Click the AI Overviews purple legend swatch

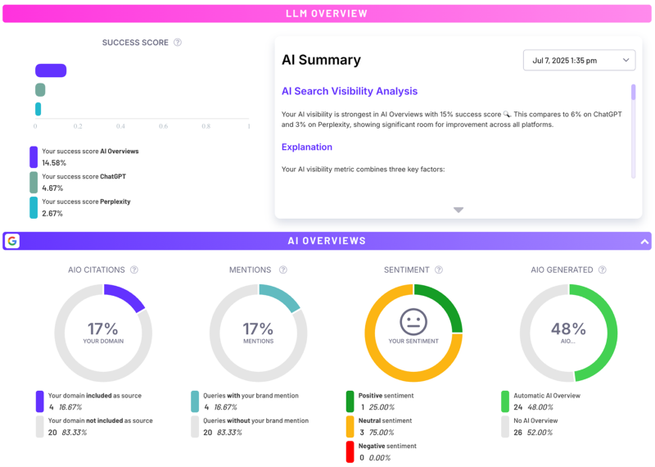[34, 157]
